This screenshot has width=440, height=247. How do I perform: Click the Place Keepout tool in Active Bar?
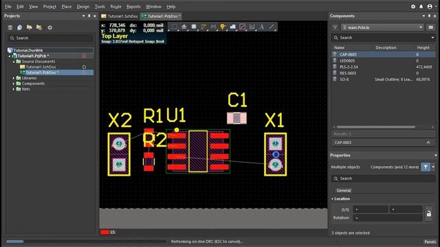click(243, 27)
